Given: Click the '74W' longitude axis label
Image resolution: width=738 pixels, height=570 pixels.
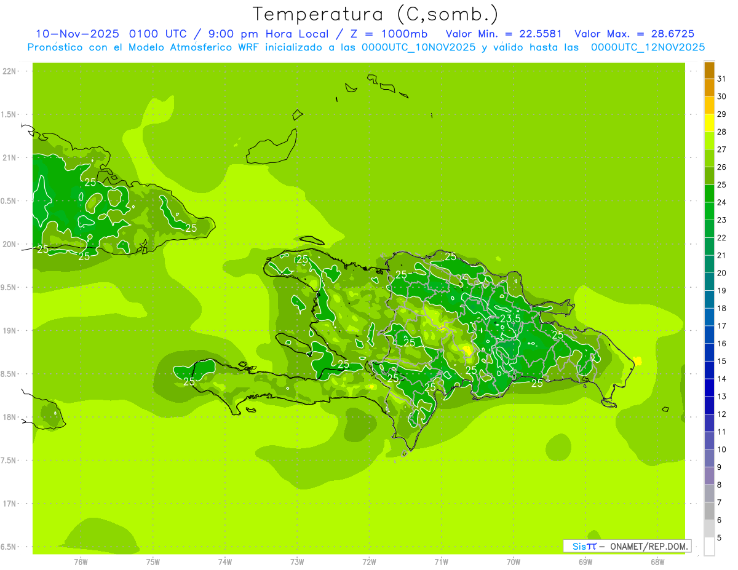Looking at the screenshot, I should coord(225,562).
